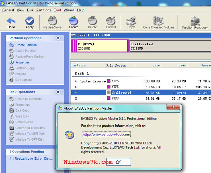
Task: Click Create Partition icon in sidebar
Action: click(x=11, y=45)
